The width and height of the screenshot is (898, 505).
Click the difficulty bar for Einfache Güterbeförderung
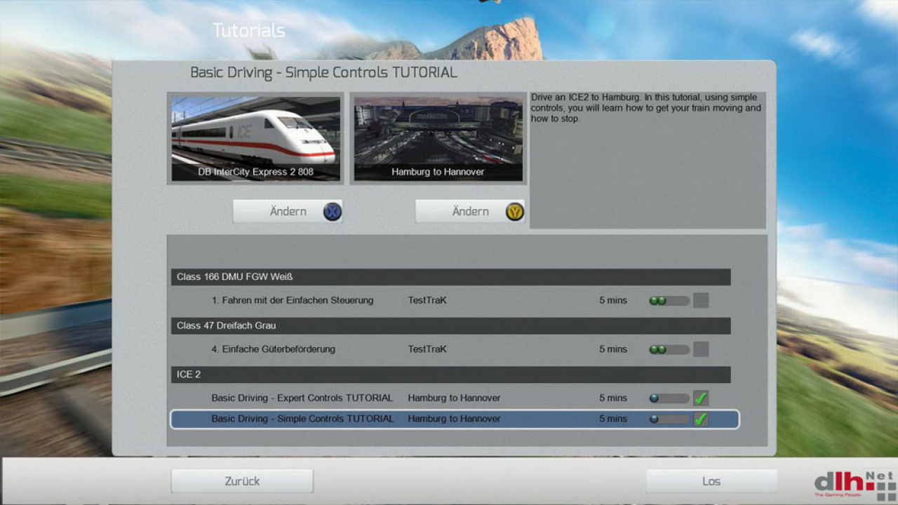pos(669,349)
